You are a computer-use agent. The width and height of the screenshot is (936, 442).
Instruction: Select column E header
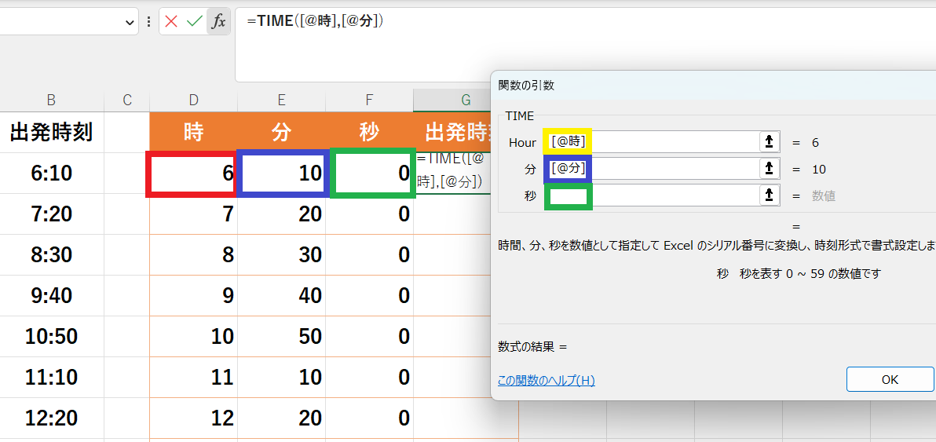pyautogui.click(x=281, y=100)
